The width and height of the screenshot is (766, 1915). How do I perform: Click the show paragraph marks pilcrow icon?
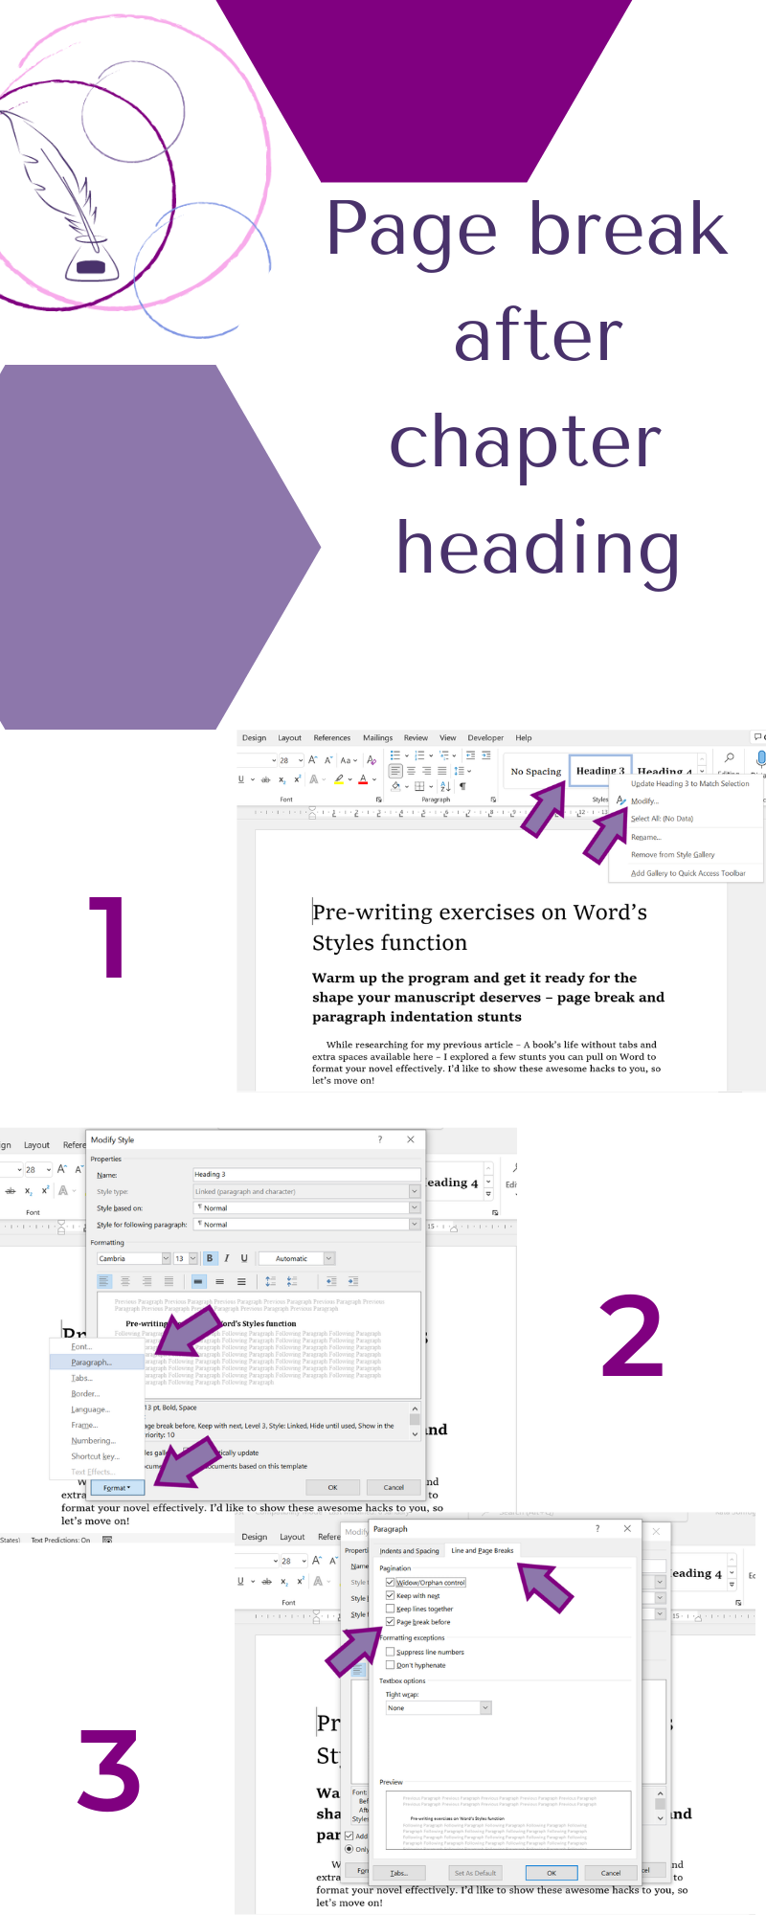[x=462, y=786]
